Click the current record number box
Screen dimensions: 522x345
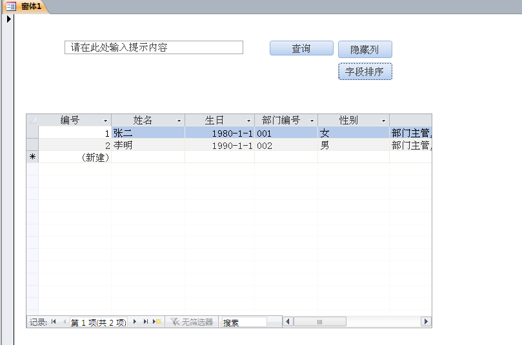coord(99,322)
